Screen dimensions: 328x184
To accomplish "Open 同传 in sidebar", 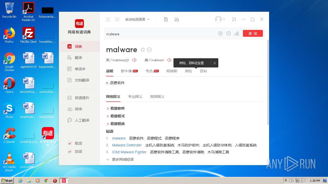I will tap(79, 109).
